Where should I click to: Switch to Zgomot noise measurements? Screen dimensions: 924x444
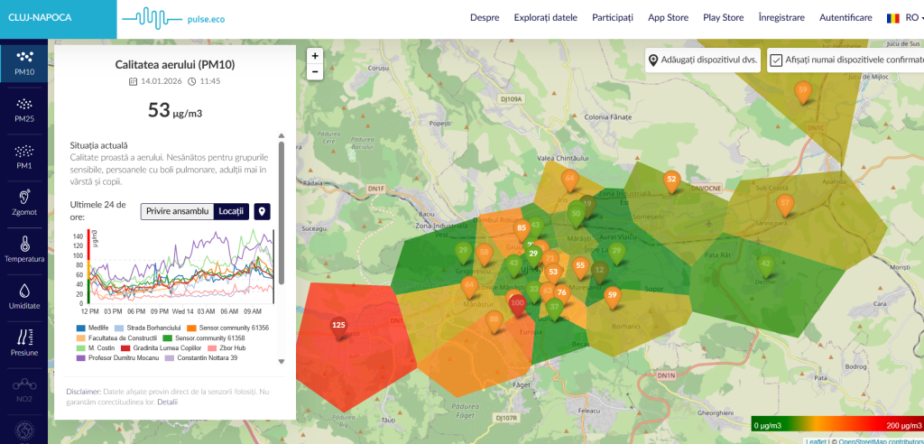pyautogui.click(x=23, y=201)
